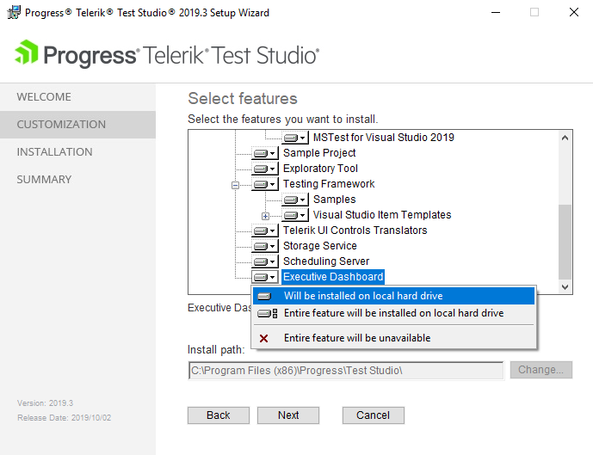Select MSTest for Visual Studio 2019 label
Screen dimensions: 593x455
pos(384,138)
